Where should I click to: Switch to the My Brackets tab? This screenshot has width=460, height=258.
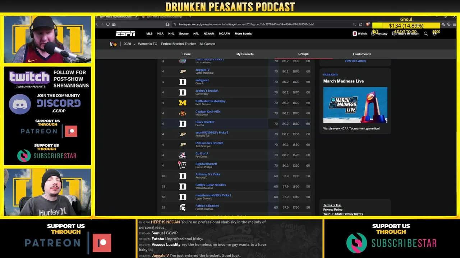(245, 54)
